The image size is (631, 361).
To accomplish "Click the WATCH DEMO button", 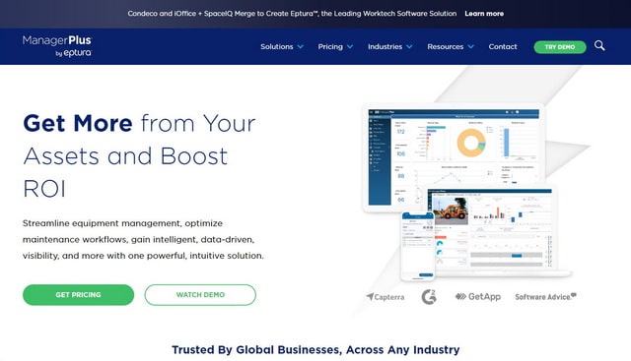I will click(x=200, y=295).
